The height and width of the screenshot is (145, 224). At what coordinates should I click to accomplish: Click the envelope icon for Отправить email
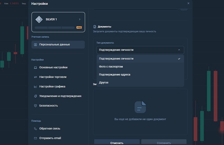pyautogui.click(x=36, y=138)
